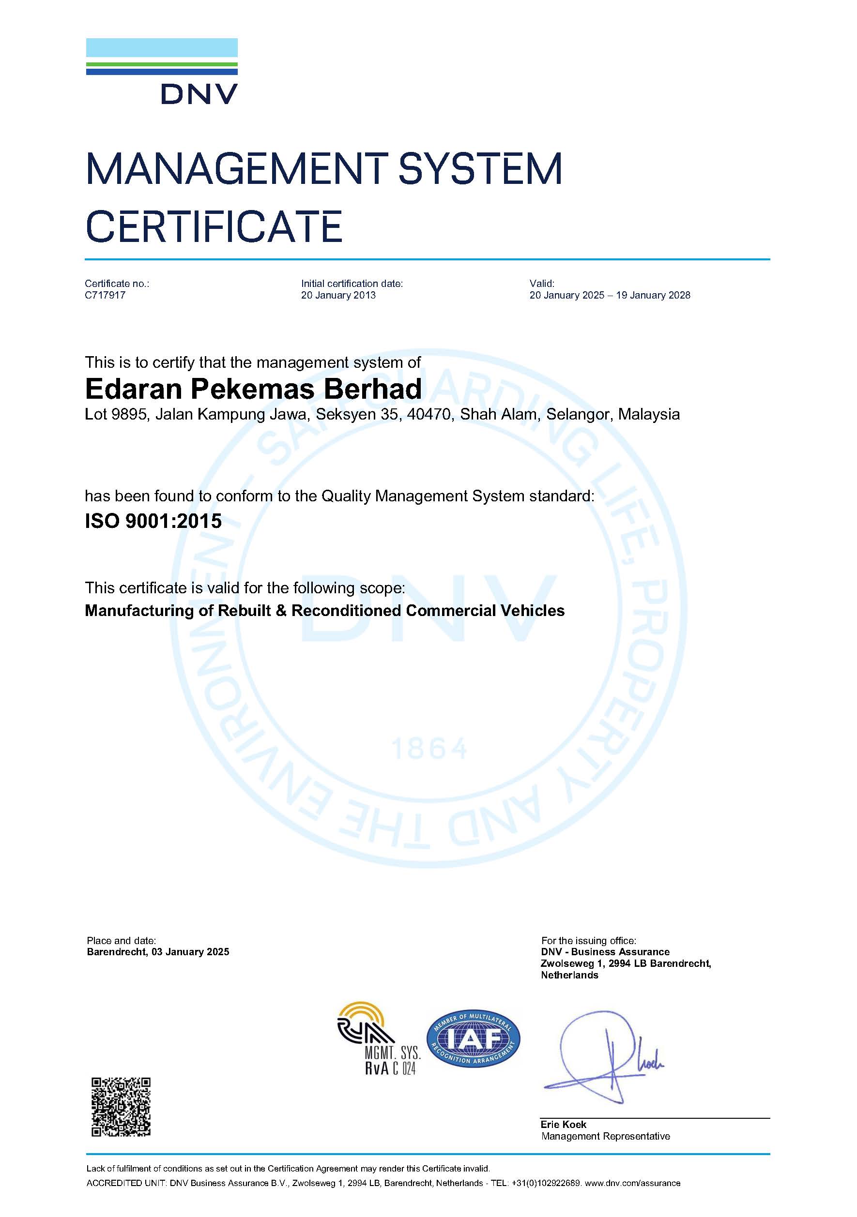Select 'Barendrecht, 03 January 2025'
Screen dimensions: 857x1217
(x=158, y=952)
